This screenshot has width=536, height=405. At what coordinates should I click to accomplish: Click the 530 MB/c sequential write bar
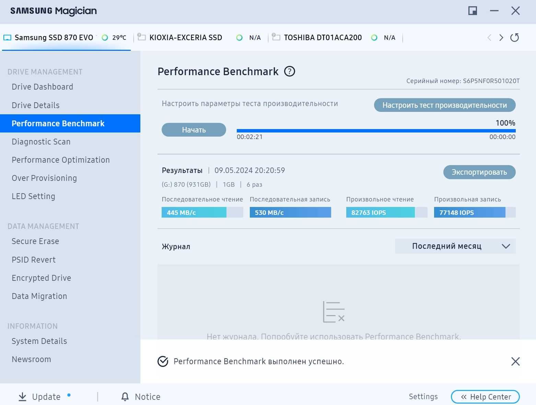pos(290,212)
